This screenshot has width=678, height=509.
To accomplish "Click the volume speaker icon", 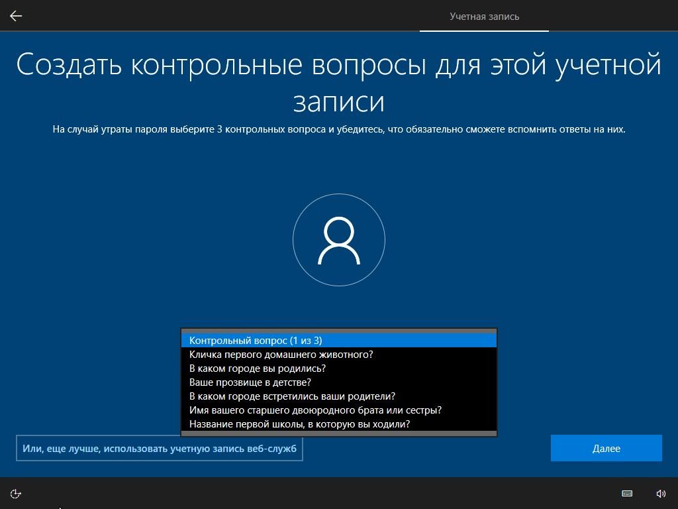I will (661, 493).
